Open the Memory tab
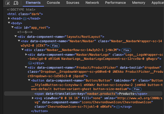The height and width of the screenshot is (114, 164). 139,3
